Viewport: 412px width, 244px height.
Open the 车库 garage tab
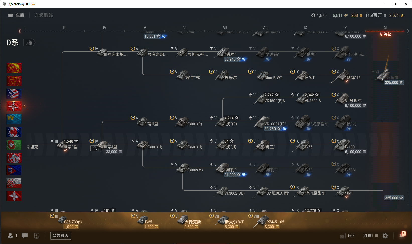(x=16, y=15)
